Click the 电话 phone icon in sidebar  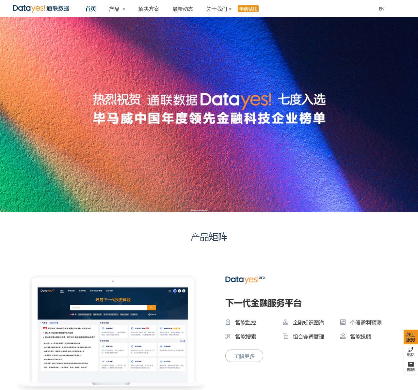411,350
